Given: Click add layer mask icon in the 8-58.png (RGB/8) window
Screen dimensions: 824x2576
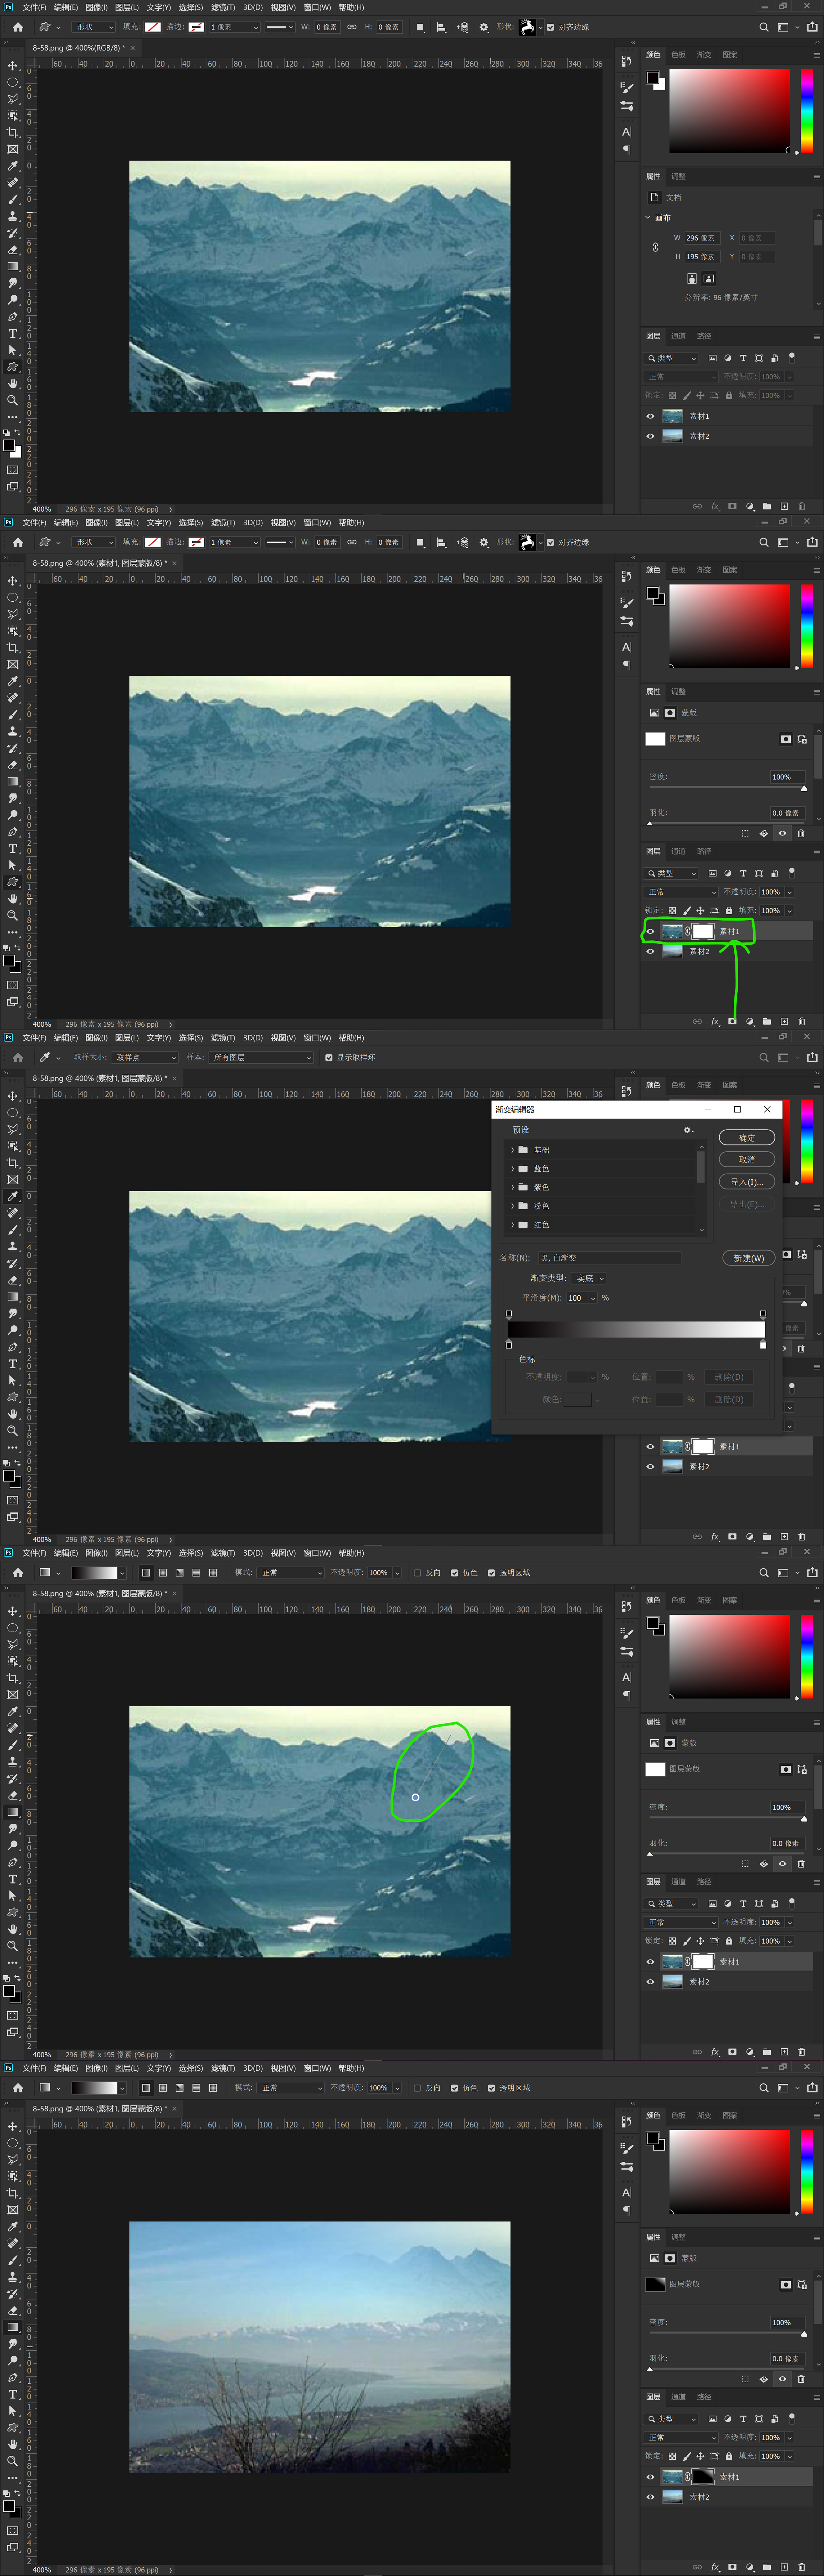Looking at the screenshot, I should click(732, 506).
